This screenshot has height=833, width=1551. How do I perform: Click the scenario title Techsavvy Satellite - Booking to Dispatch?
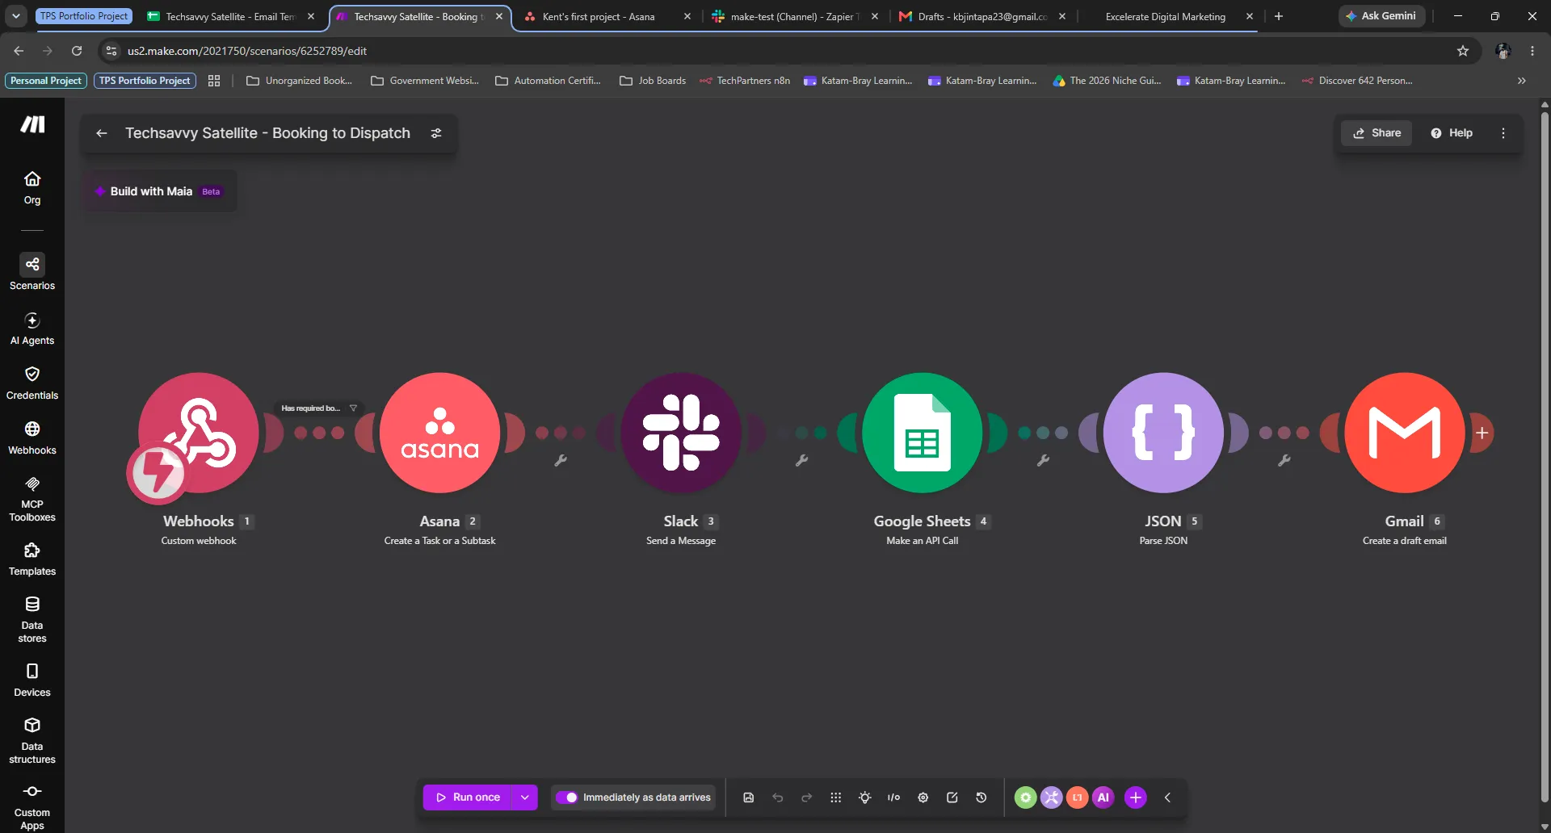click(x=267, y=133)
